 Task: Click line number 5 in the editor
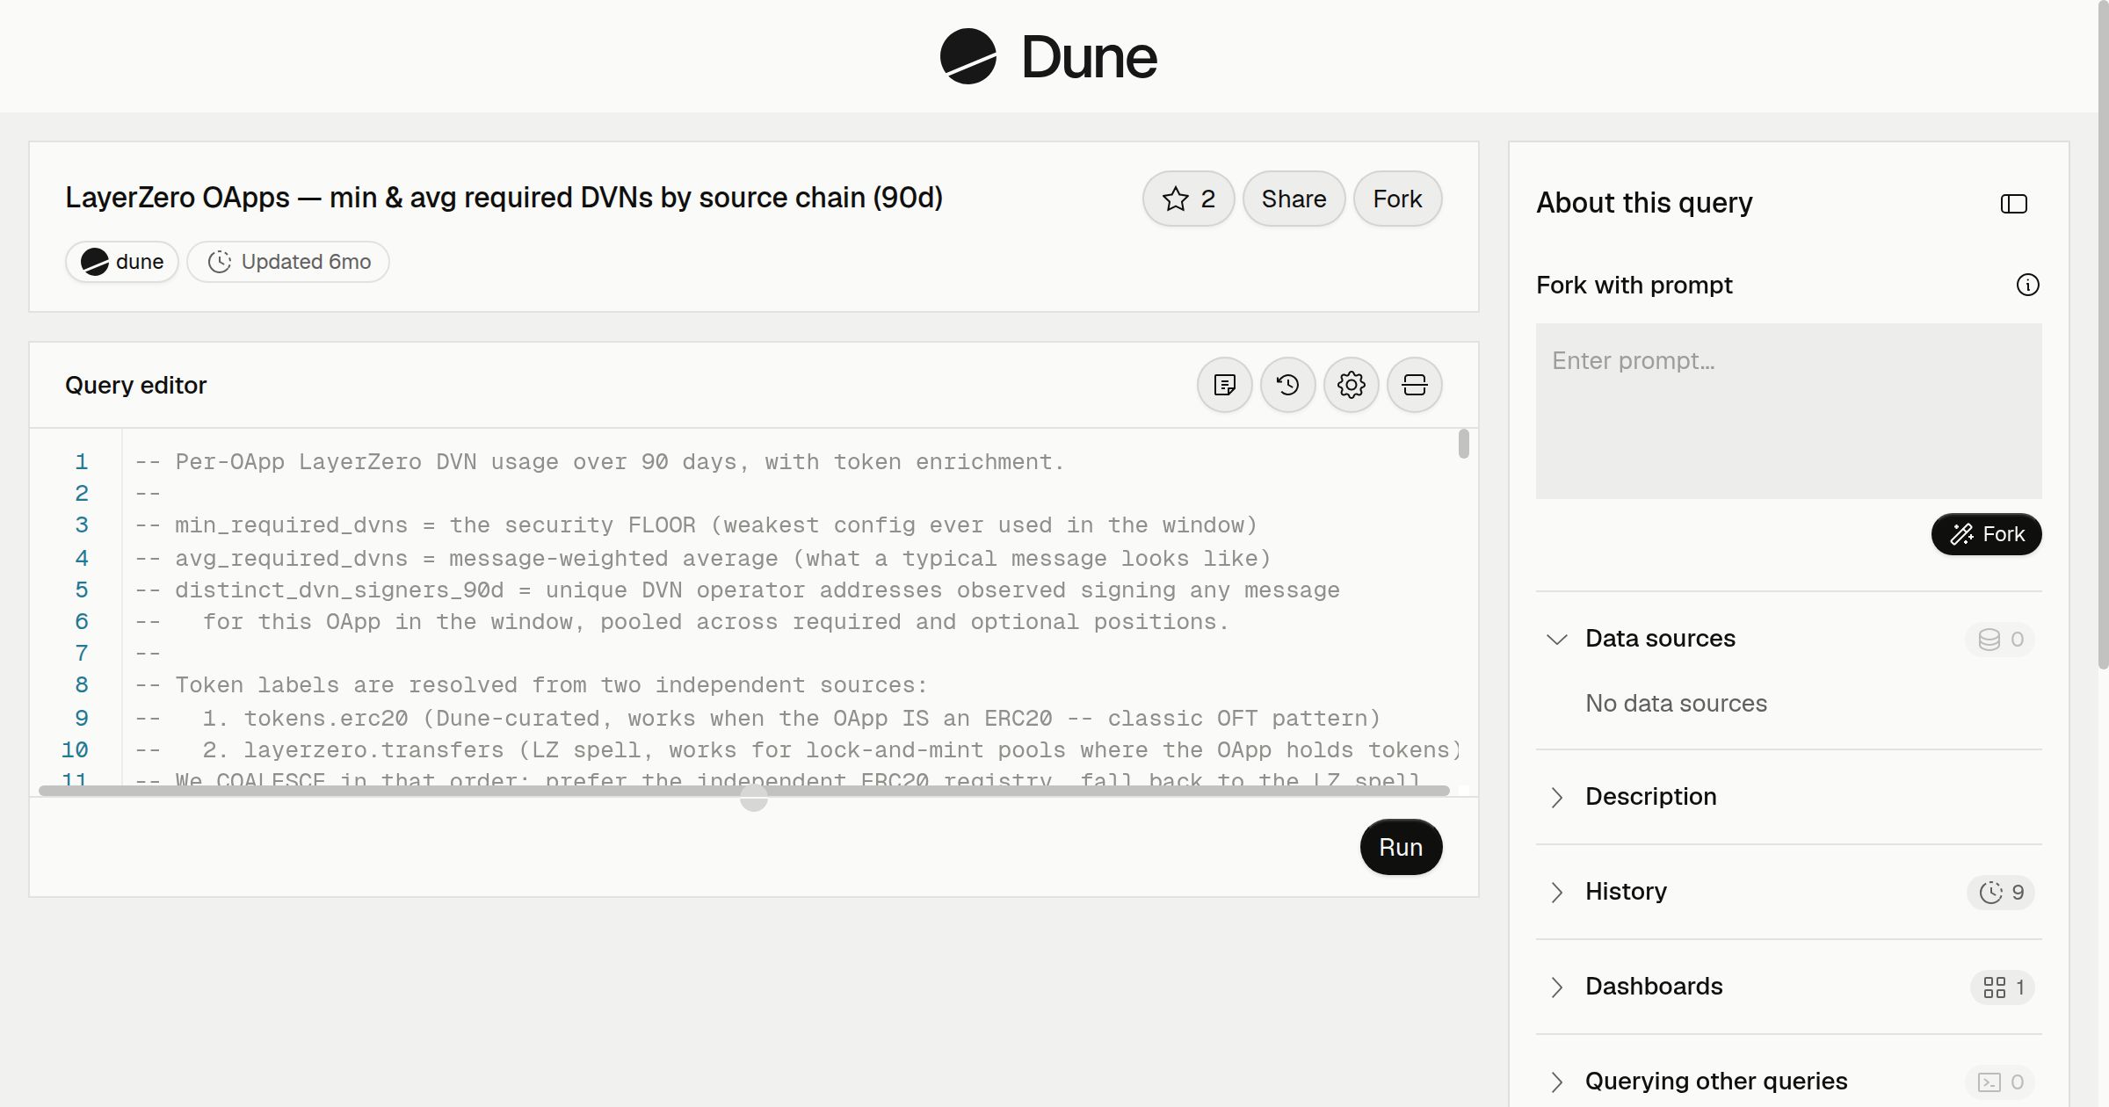click(81, 590)
